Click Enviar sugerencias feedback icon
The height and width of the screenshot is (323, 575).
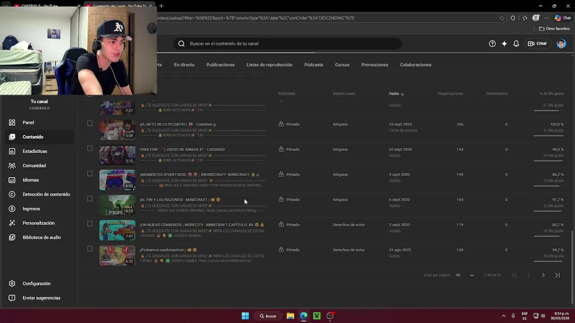tap(13, 298)
